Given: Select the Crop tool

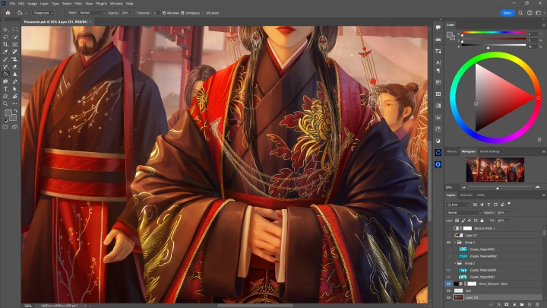Looking at the screenshot, I should 5,44.
